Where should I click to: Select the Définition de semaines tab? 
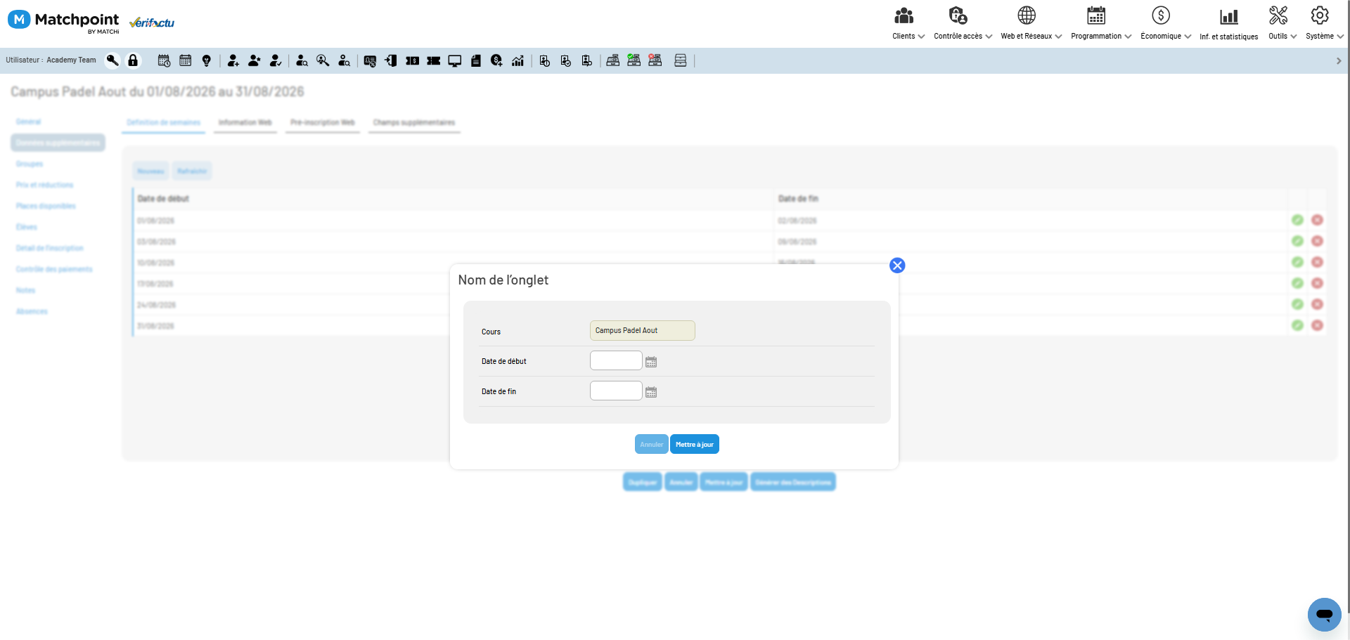pyautogui.click(x=163, y=123)
